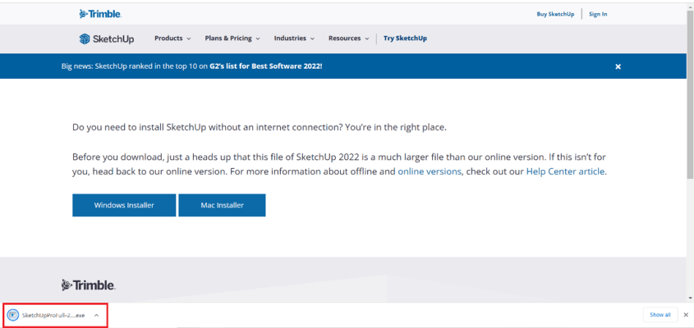The height and width of the screenshot is (328, 694).
Task: Expand the Resources menu
Action: [349, 39]
